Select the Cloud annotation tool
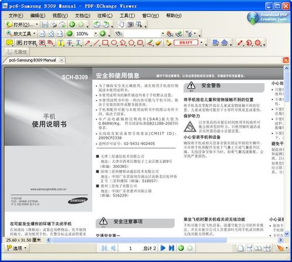The width and height of the screenshot is (292, 262). [140, 43]
